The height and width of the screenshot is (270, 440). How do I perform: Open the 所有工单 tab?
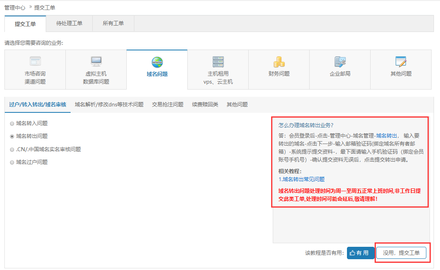[113, 24]
